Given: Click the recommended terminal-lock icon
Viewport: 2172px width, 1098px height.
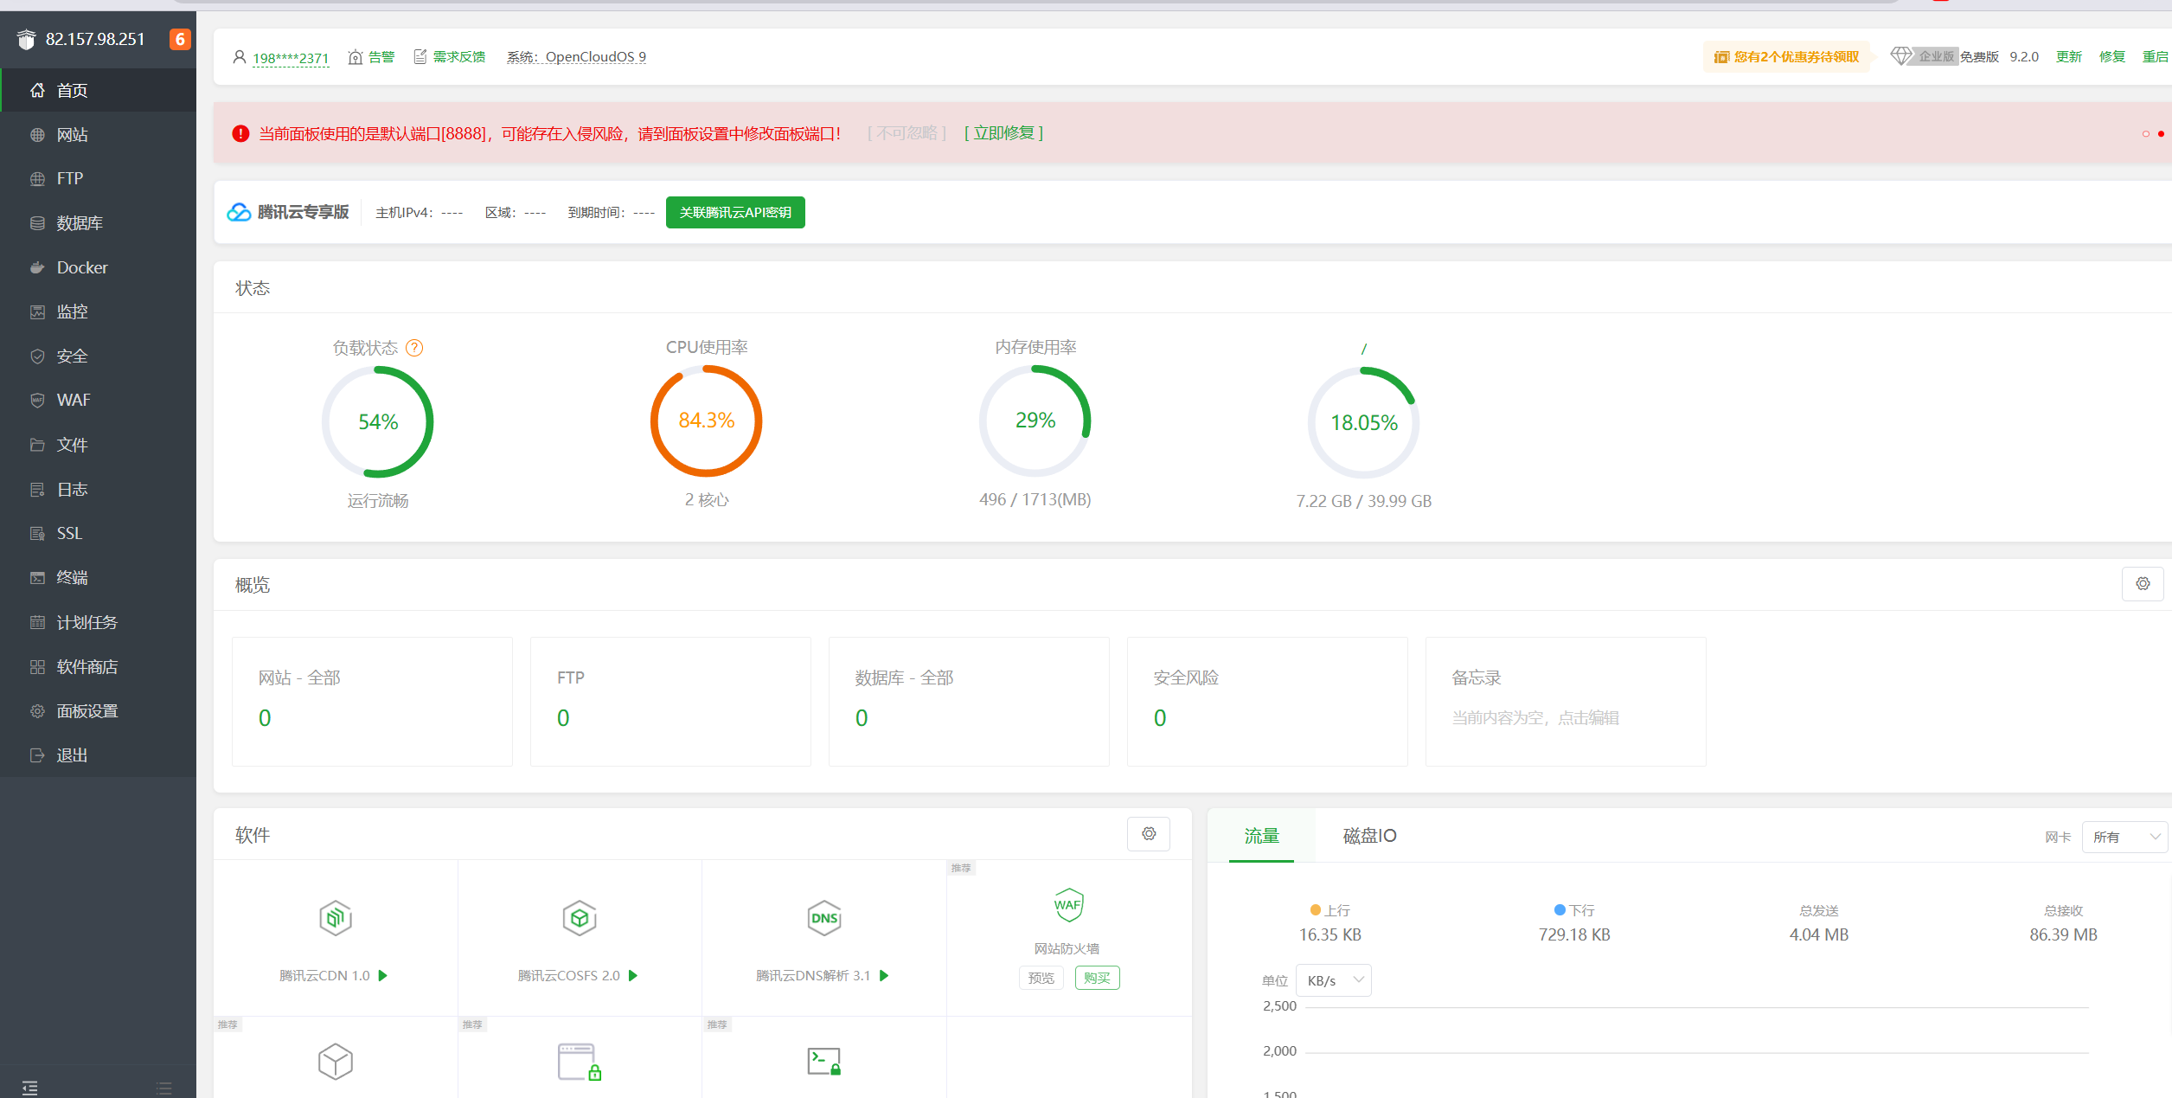Looking at the screenshot, I should coord(824,1062).
